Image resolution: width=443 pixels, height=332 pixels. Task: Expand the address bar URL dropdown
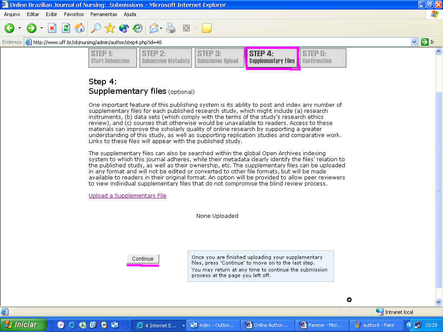(414, 42)
